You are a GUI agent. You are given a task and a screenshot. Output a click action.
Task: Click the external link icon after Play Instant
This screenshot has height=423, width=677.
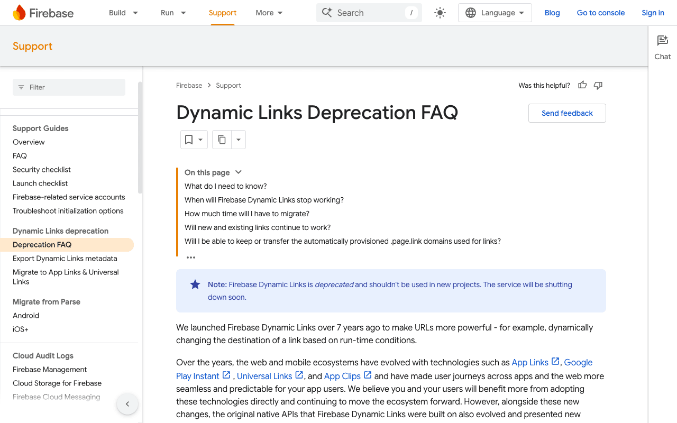(226, 375)
